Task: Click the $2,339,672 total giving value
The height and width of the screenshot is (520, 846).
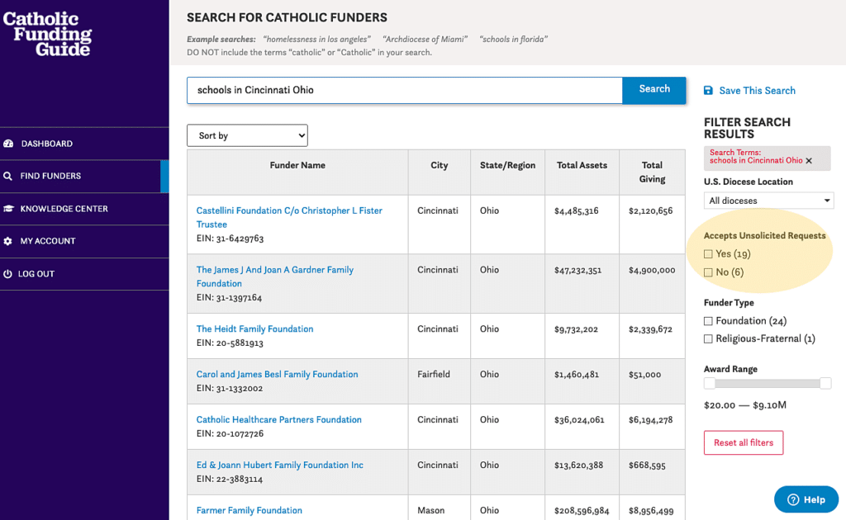Action: [650, 329]
